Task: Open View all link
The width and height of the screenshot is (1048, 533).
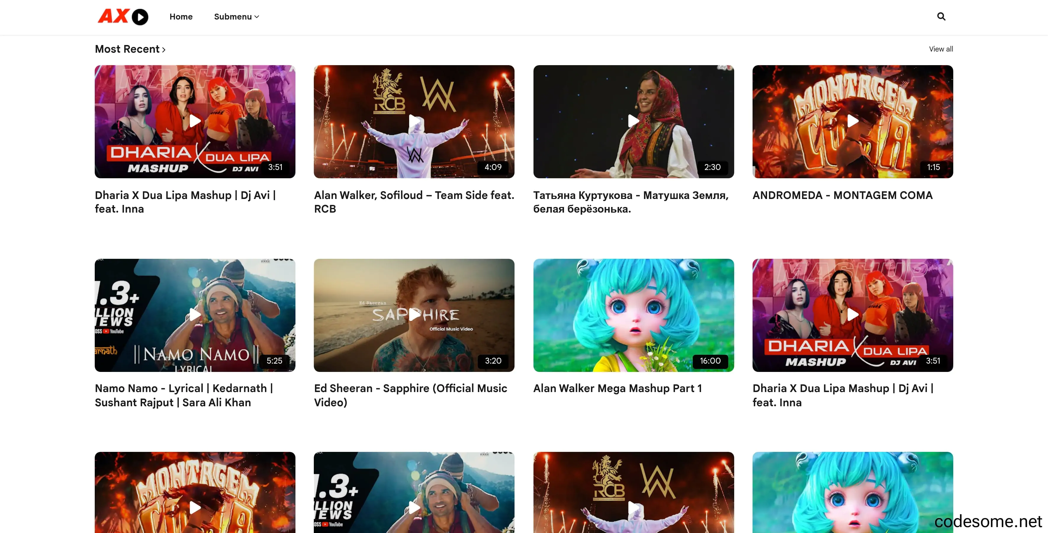Action: 941,49
